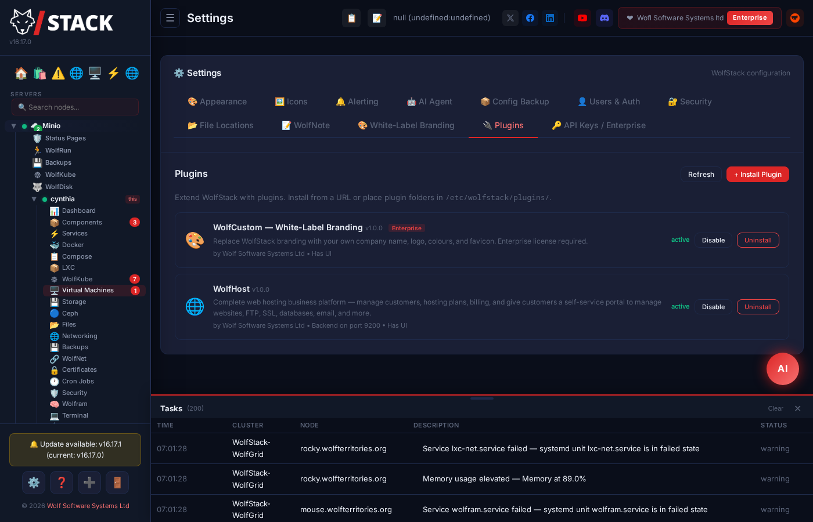Open the White-Label Branding tab
Viewport: 813px width, 522px height.
pyautogui.click(x=406, y=125)
